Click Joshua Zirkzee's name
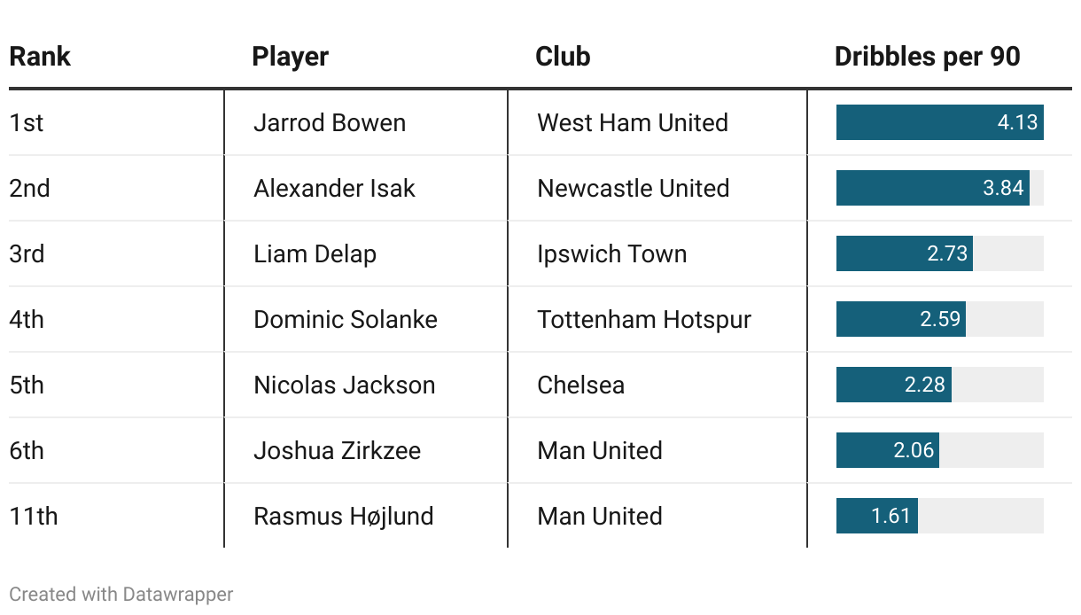This screenshot has width=1081, height=615. tap(338, 450)
